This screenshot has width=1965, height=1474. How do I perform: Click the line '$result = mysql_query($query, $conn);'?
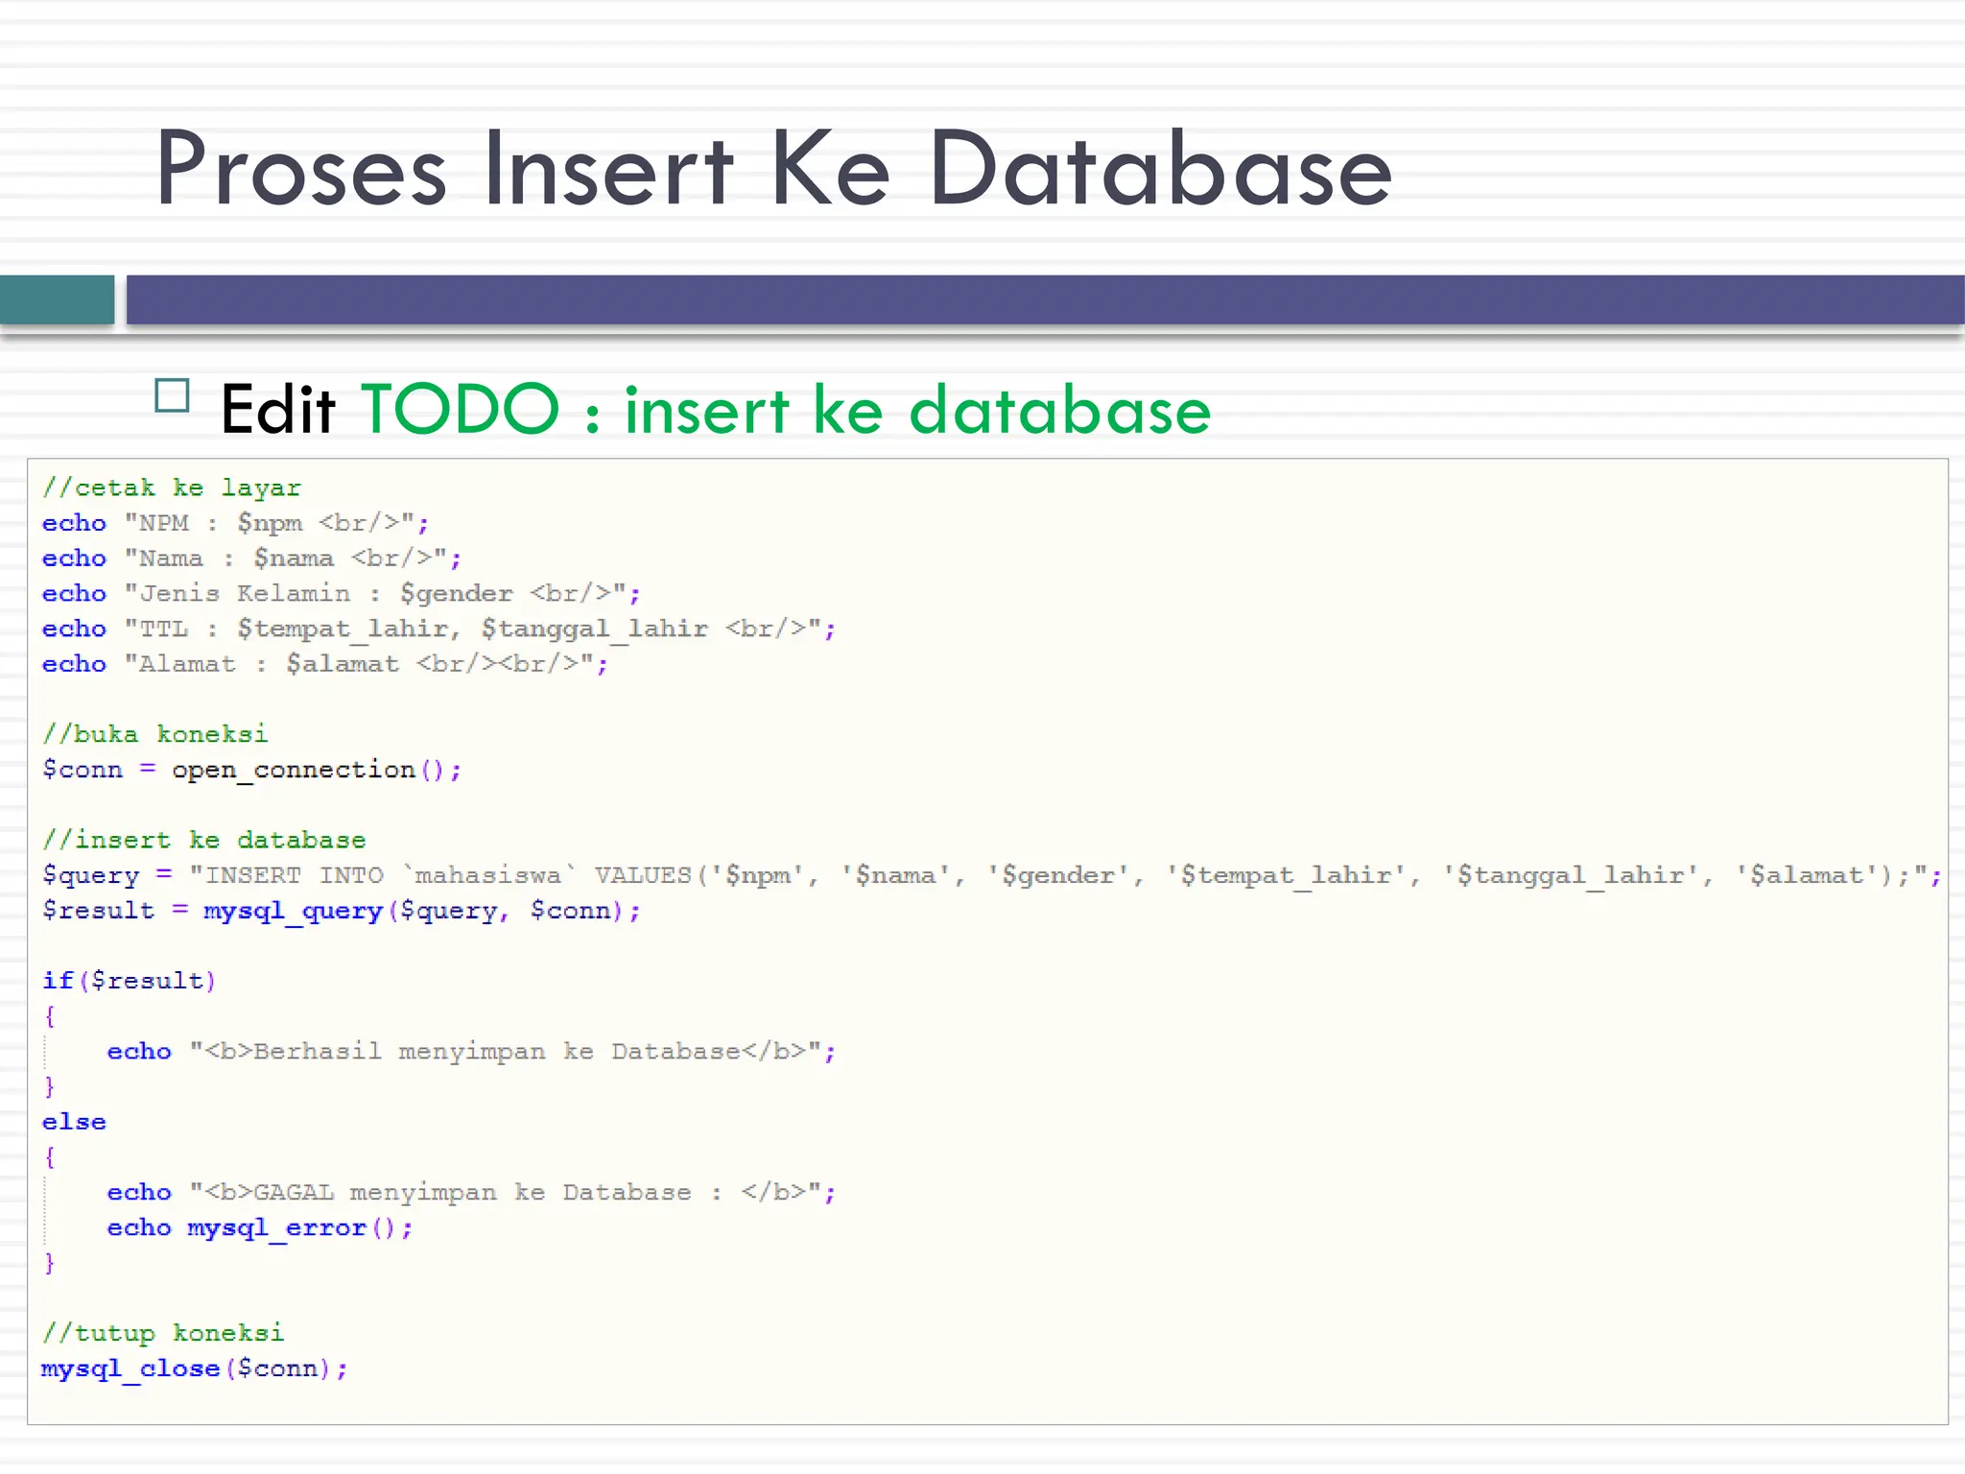(x=341, y=912)
